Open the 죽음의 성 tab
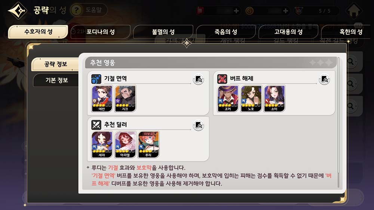Screen dimensions: 374x210 pos(226,32)
